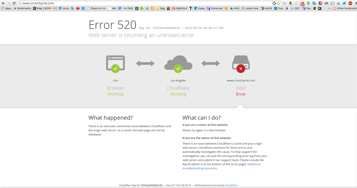
Task: Open the AniDB bookmark
Action: point(266,8)
